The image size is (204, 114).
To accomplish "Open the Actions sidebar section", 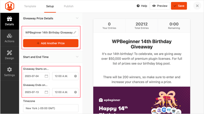I will [x=10, y=38].
